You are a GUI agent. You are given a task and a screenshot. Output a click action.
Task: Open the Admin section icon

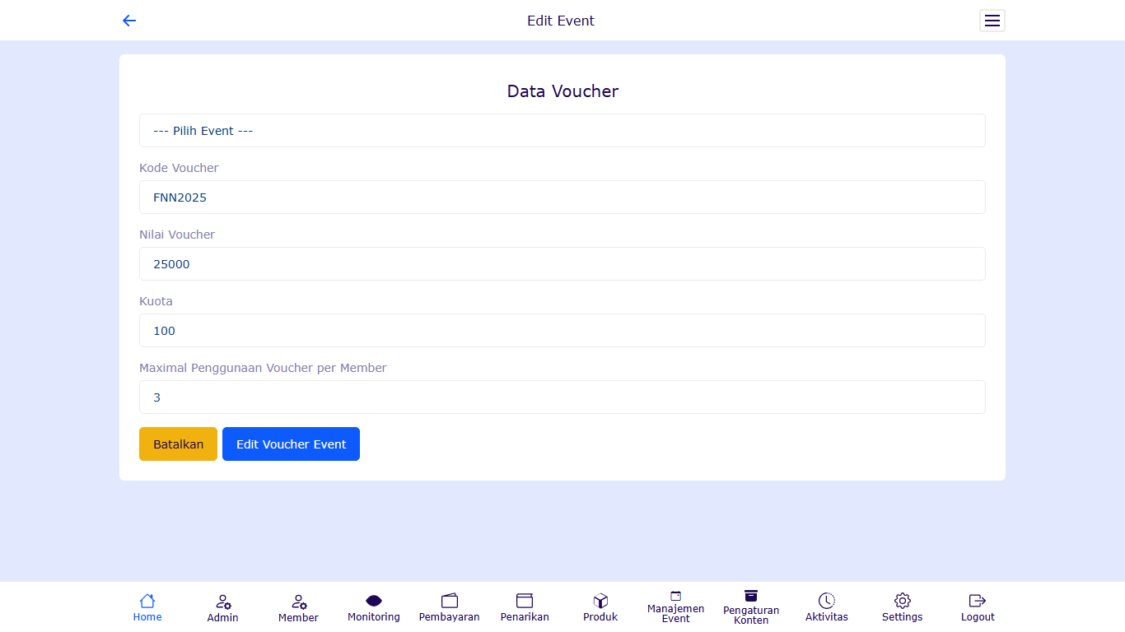click(x=223, y=602)
